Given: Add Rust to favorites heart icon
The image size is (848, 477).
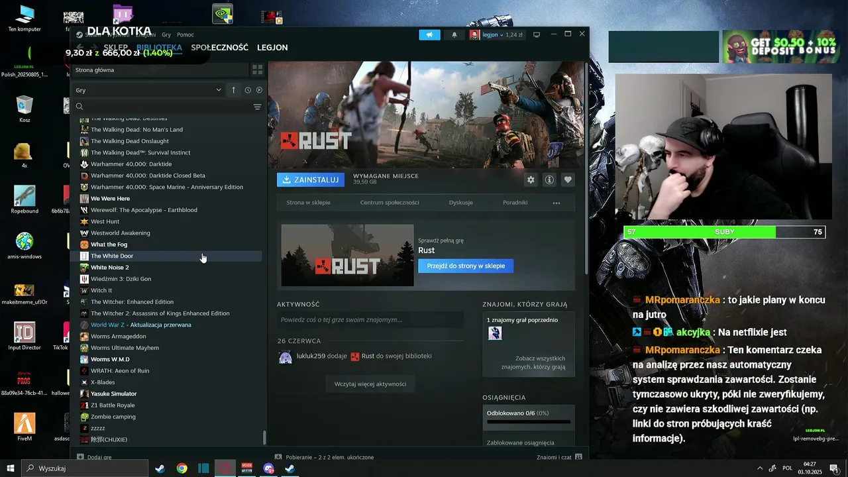Looking at the screenshot, I should tap(568, 180).
